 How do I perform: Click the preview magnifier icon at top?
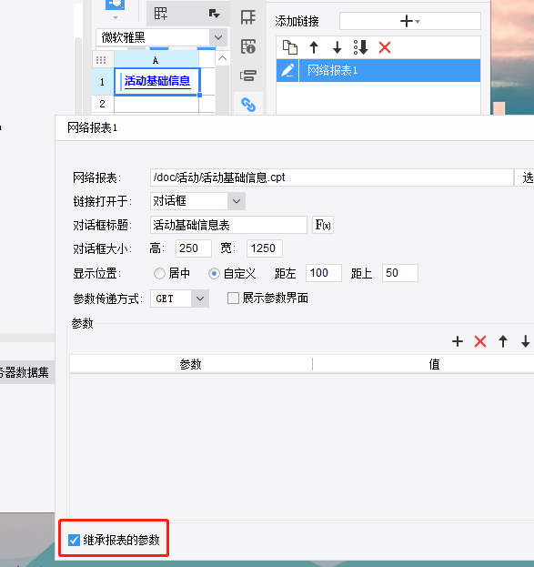click(x=116, y=5)
